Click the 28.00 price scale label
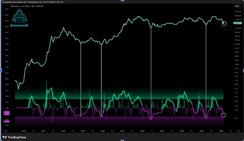244x141 pixels. click(237, 56)
